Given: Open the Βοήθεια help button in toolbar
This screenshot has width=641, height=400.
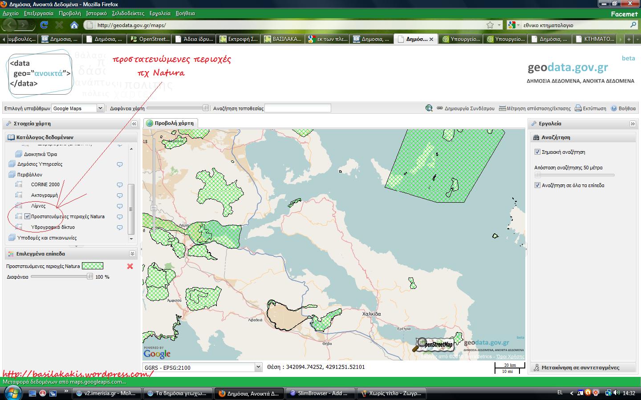Looking at the screenshot, I should [623, 108].
